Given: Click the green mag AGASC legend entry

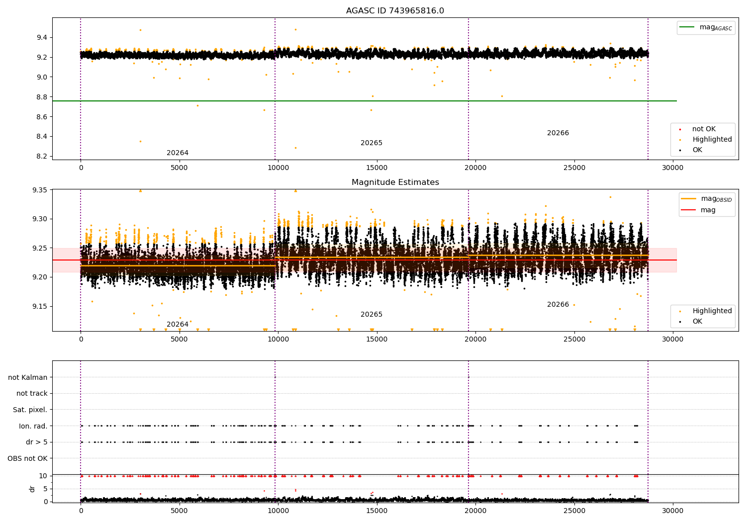Looking at the screenshot, I should (x=706, y=27).
